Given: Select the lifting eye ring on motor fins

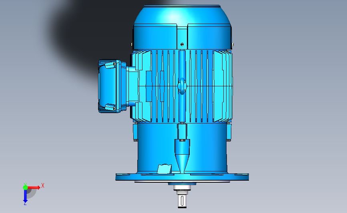Looking at the screenshot, I should click(182, 86).
